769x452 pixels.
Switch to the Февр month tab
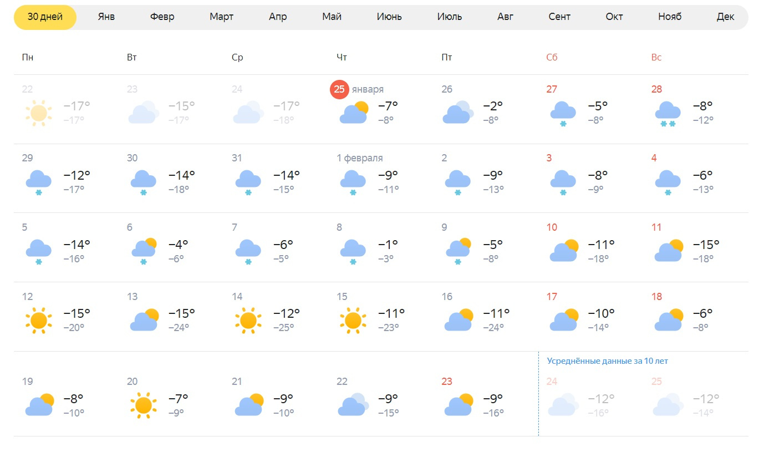coord(162,17)
